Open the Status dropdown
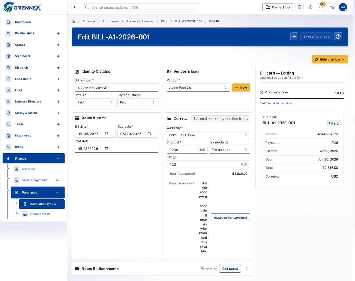Viewport: 355px width, 281px height. [x=95, y=102]
